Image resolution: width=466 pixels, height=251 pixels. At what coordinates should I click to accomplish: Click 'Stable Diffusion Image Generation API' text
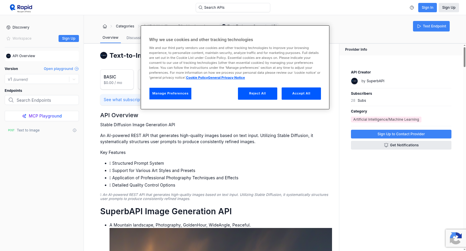point(137,125)
